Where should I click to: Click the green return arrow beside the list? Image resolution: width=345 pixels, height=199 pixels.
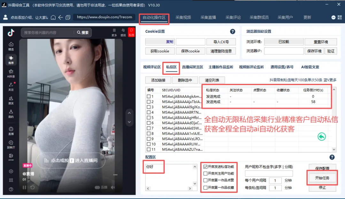(322, 136)
